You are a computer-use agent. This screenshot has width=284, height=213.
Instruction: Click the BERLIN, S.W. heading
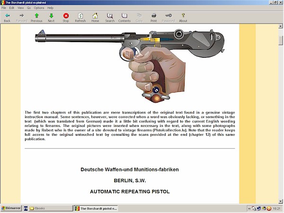tap(130, 181)
